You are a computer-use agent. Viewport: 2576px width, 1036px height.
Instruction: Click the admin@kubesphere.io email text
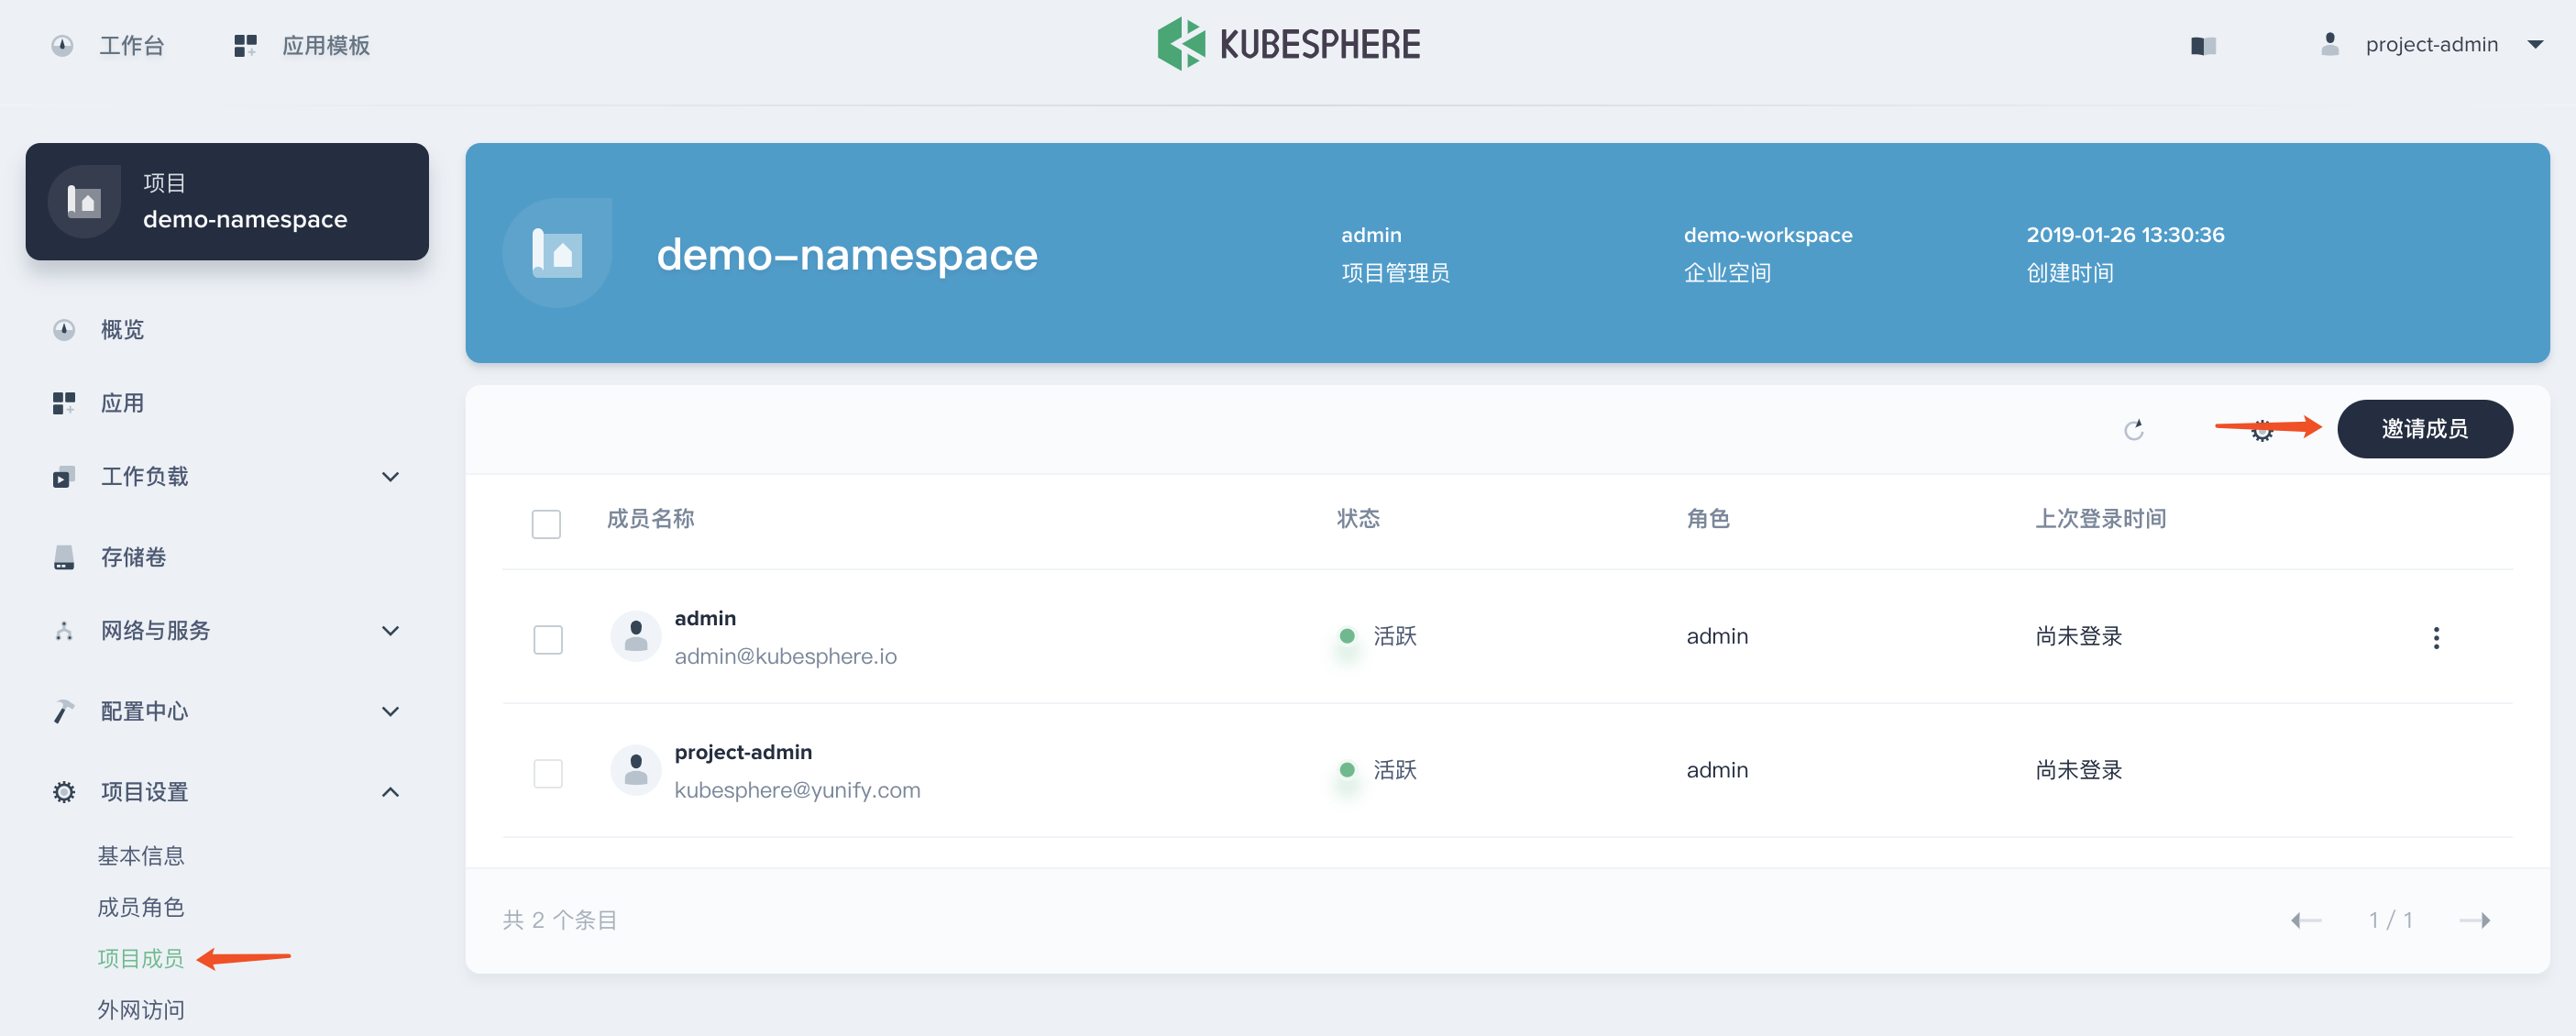[785, 657]
